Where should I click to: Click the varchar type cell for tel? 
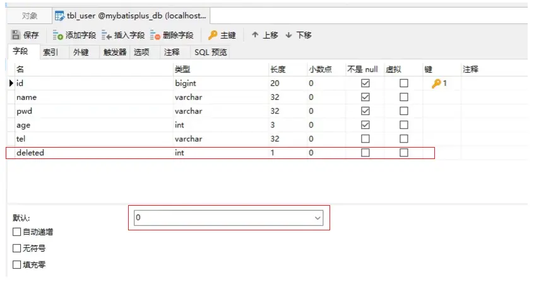(221, 139)
